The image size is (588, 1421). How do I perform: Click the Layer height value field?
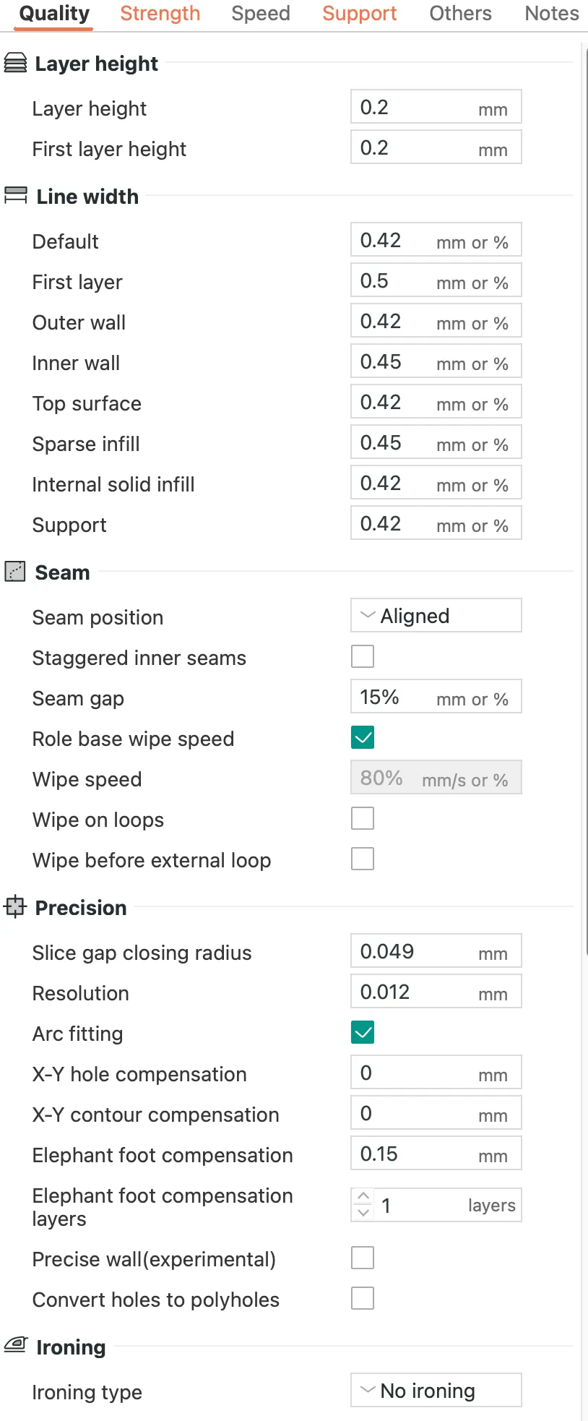click(415, 108)
